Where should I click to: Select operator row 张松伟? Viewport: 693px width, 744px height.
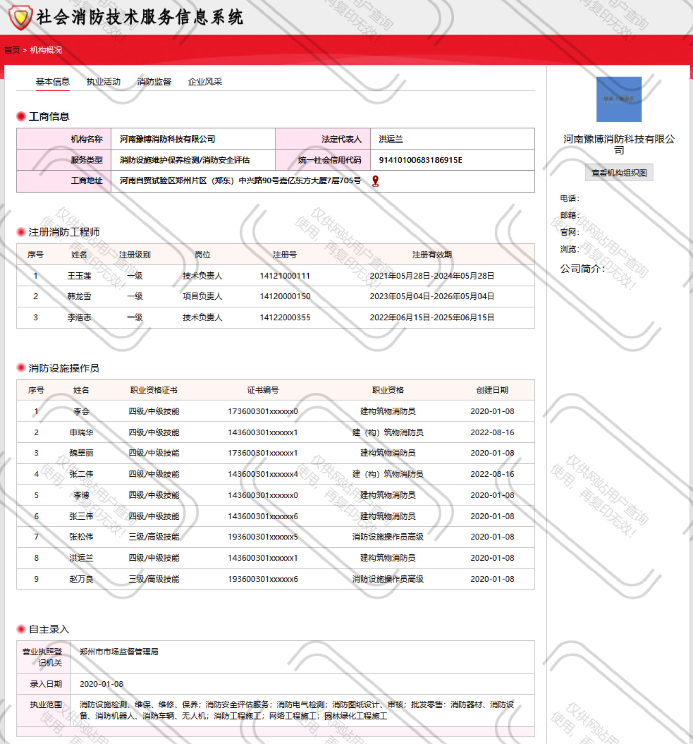(275, 537)
